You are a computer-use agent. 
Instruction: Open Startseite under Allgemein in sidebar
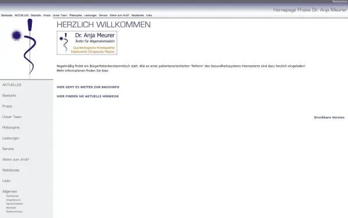(x=12, y=196)
